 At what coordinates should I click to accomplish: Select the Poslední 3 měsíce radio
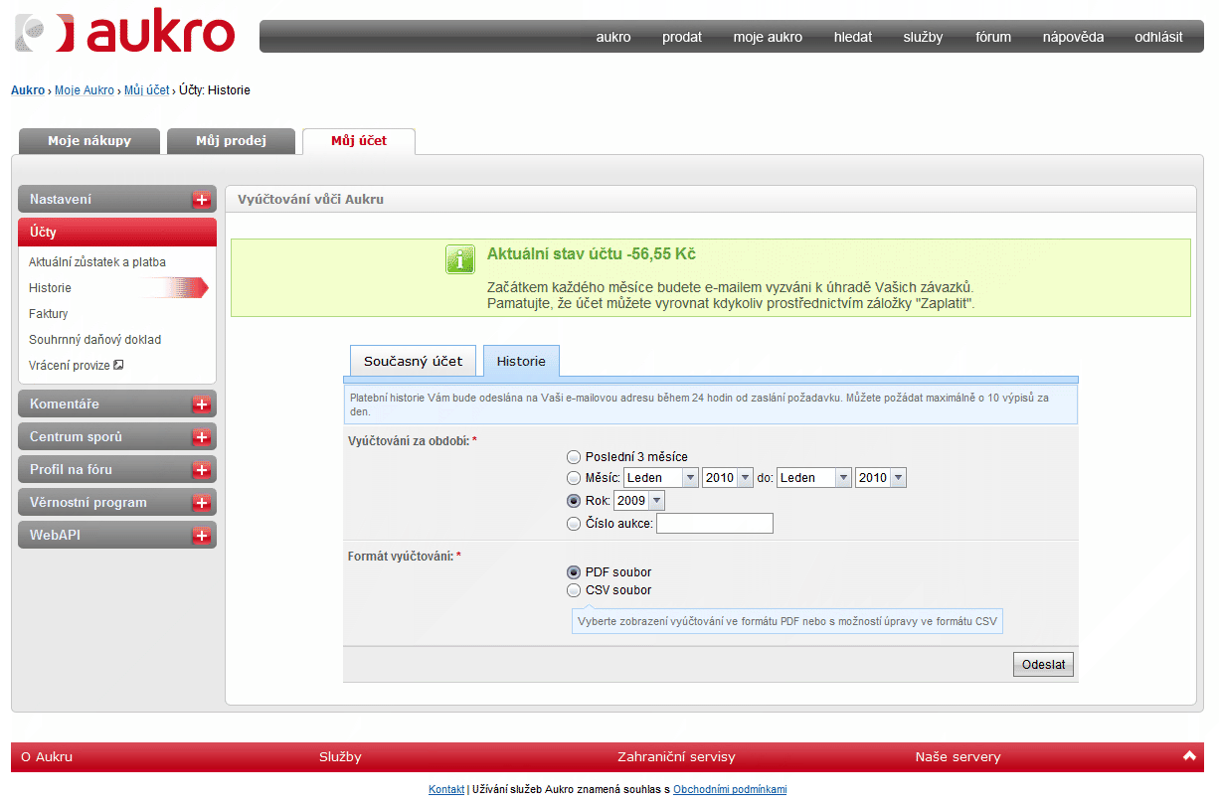(x=573, y=457)
